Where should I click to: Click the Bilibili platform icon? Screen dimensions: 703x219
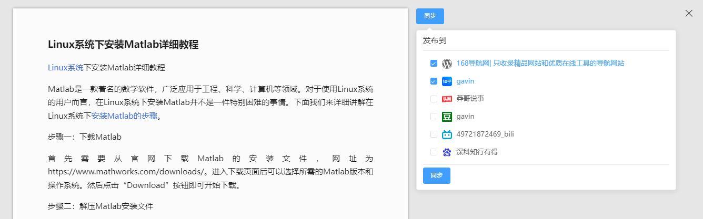[447, 134]
